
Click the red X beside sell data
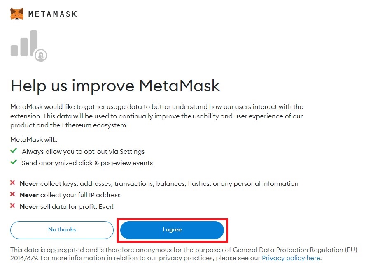coord(13,206)
